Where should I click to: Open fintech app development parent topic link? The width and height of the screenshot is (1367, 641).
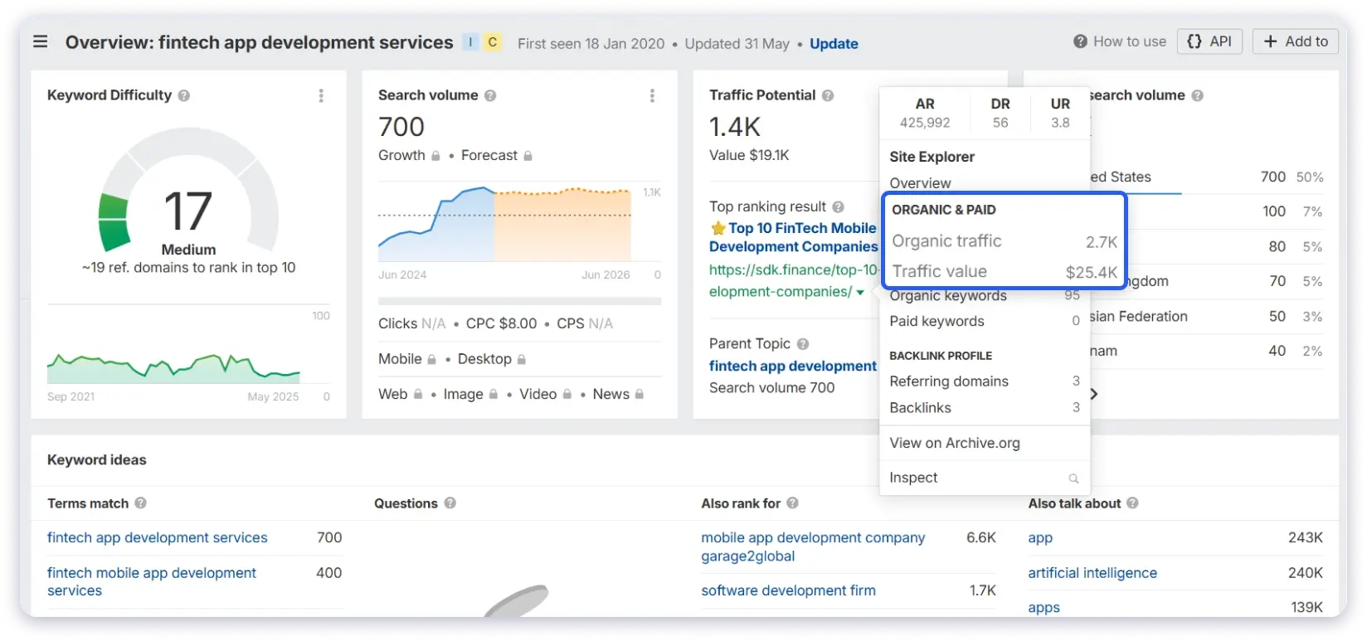(792, 366)
